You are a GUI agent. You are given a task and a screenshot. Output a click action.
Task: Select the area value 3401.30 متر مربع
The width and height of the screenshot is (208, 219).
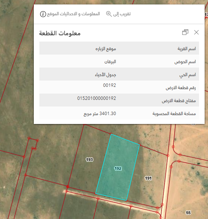[x=100, y=114]
